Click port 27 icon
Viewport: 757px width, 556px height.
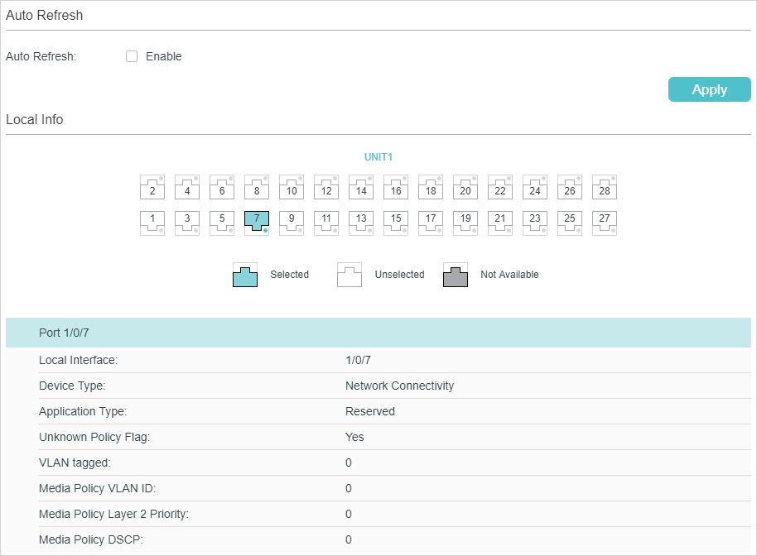[605, 223]
